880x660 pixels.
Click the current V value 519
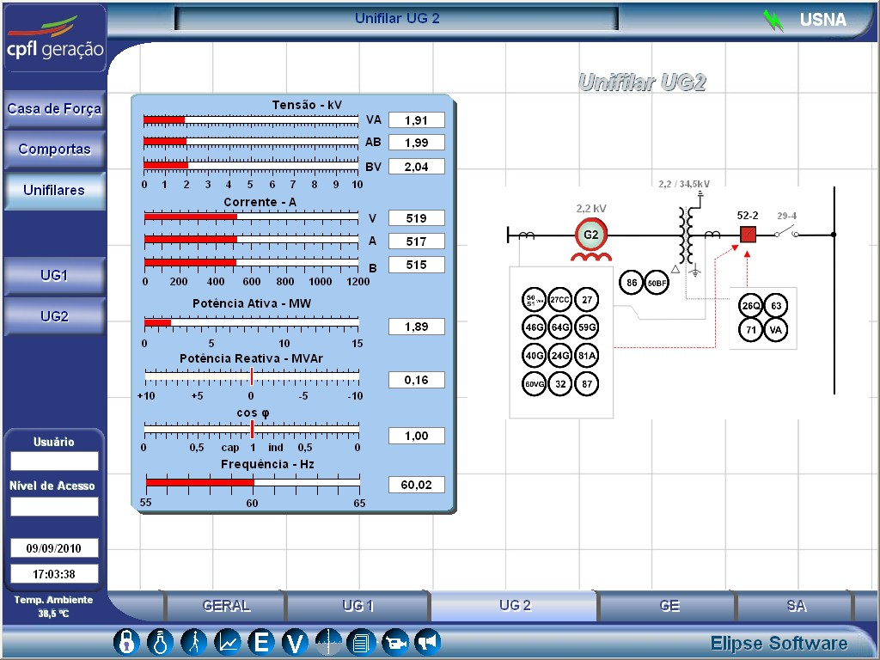click(x=417, y=218)
